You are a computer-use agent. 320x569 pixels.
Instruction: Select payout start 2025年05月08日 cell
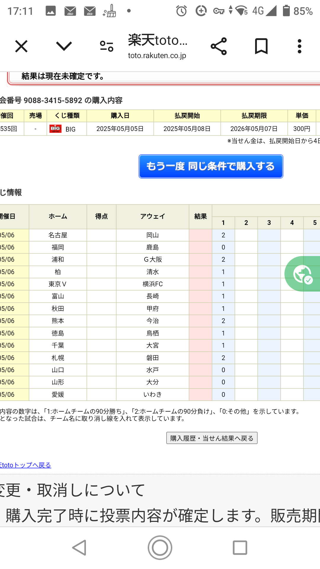[187, 129]
